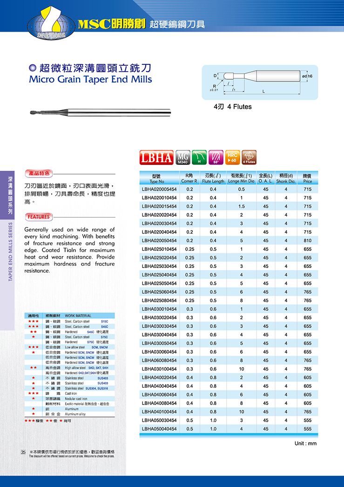This screenshot has width=344, height=487.
Task: Select type number LBHA020005454
Action: pyautogui.click(x=159, y=189)
